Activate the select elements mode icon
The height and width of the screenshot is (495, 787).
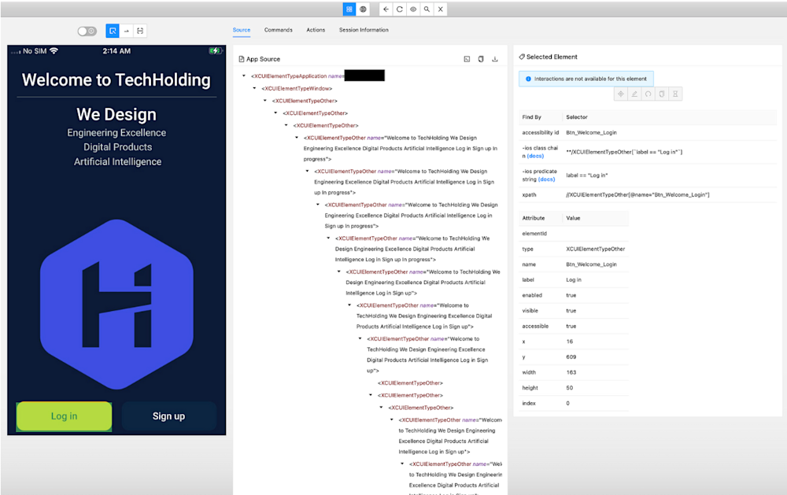coord(113,31)
